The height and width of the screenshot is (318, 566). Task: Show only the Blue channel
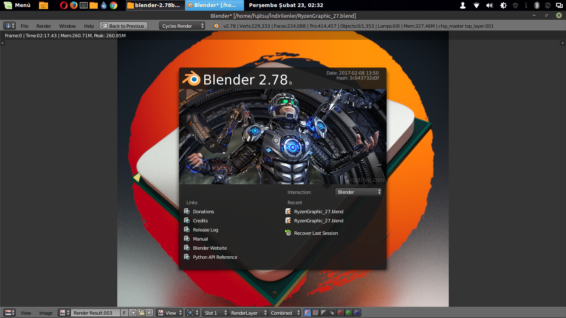point(357,313)
